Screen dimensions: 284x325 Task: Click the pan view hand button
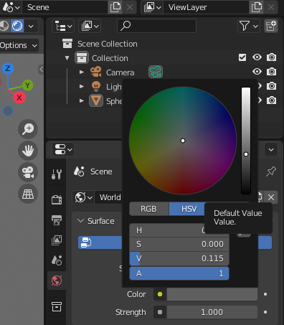point(28,151)
